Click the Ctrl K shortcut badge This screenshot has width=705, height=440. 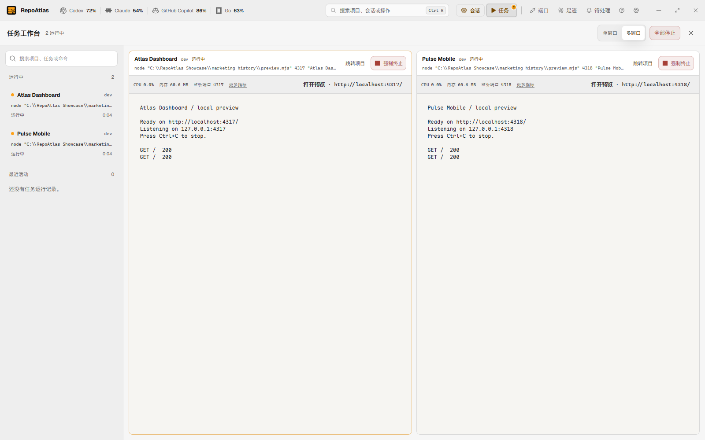coord(436,11)
